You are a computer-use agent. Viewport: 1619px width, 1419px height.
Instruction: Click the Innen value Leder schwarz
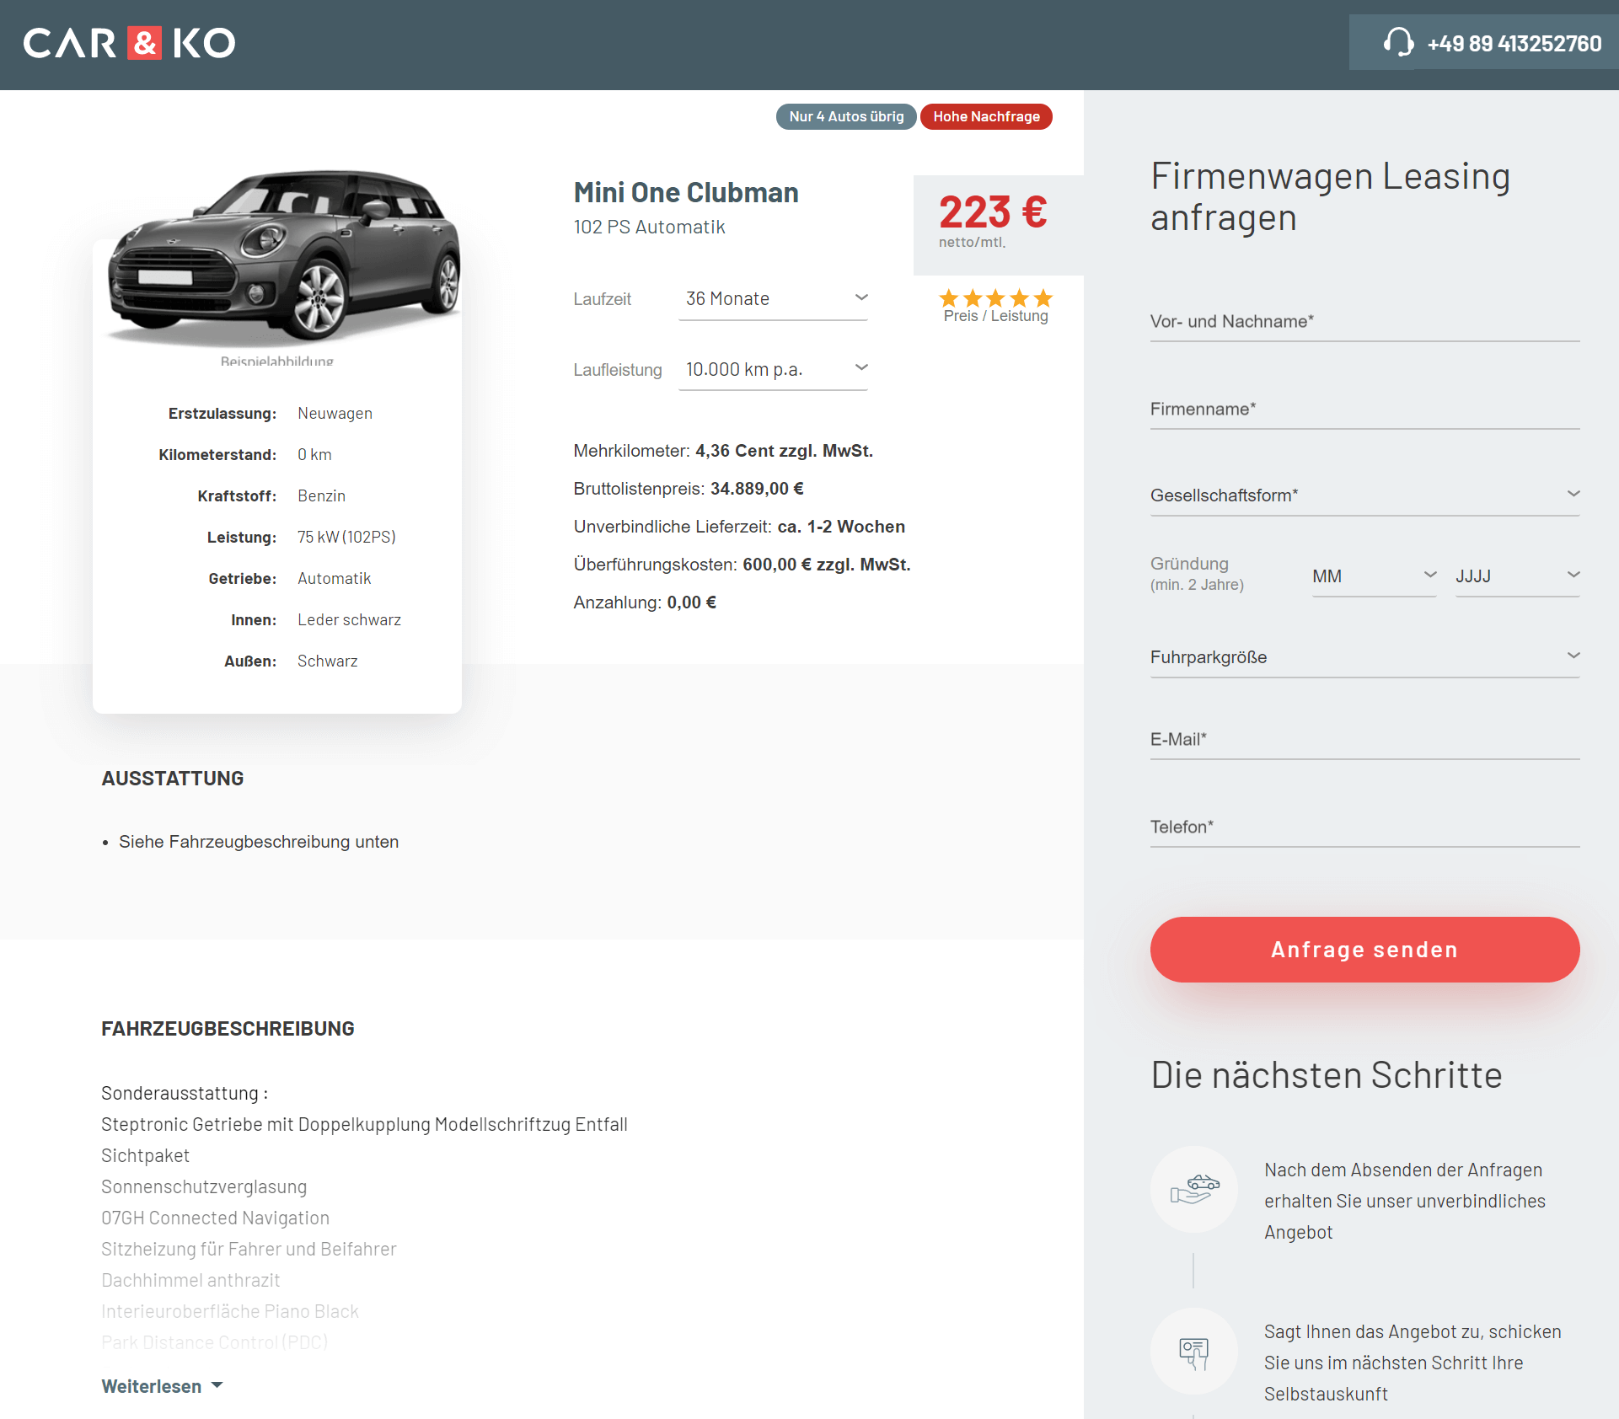[x=349, y=620]
